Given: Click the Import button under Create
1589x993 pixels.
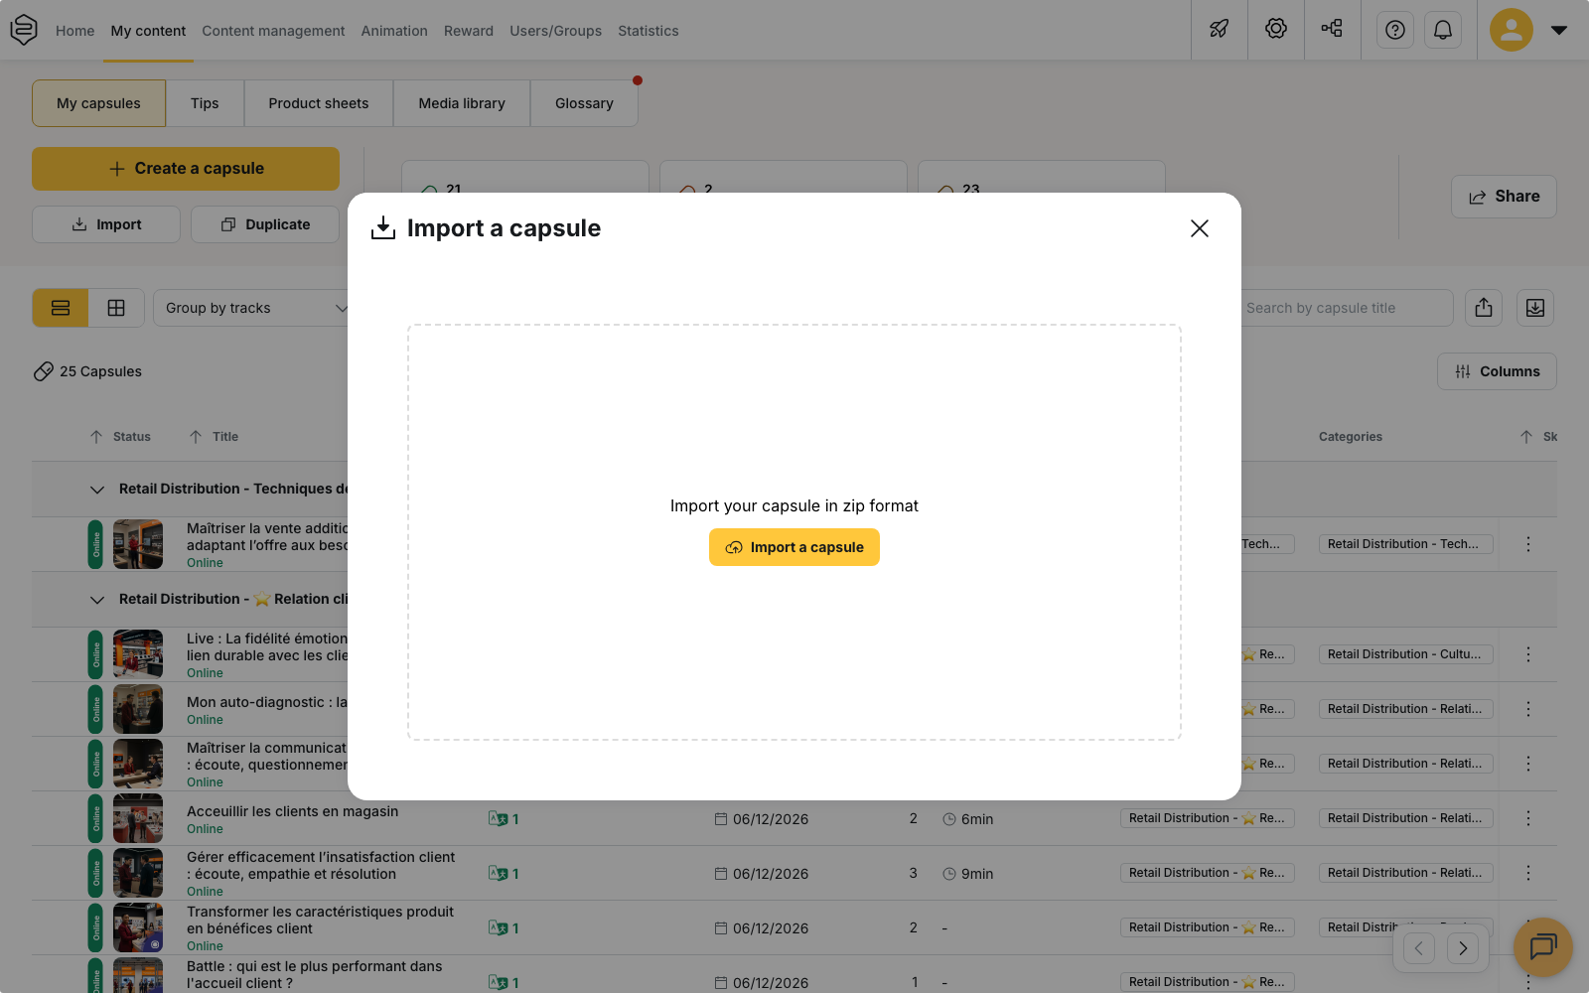Looking at the screenshot, I should 106,224.
